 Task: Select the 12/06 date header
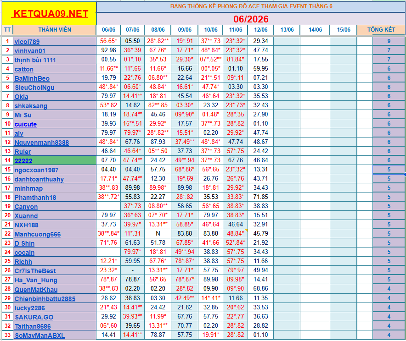(x=261, y=30)
